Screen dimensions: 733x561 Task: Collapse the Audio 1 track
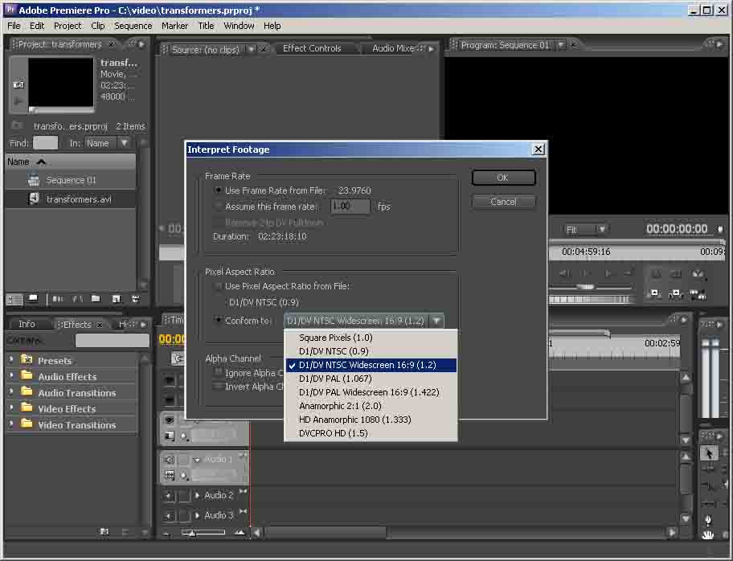click(197, 460)
